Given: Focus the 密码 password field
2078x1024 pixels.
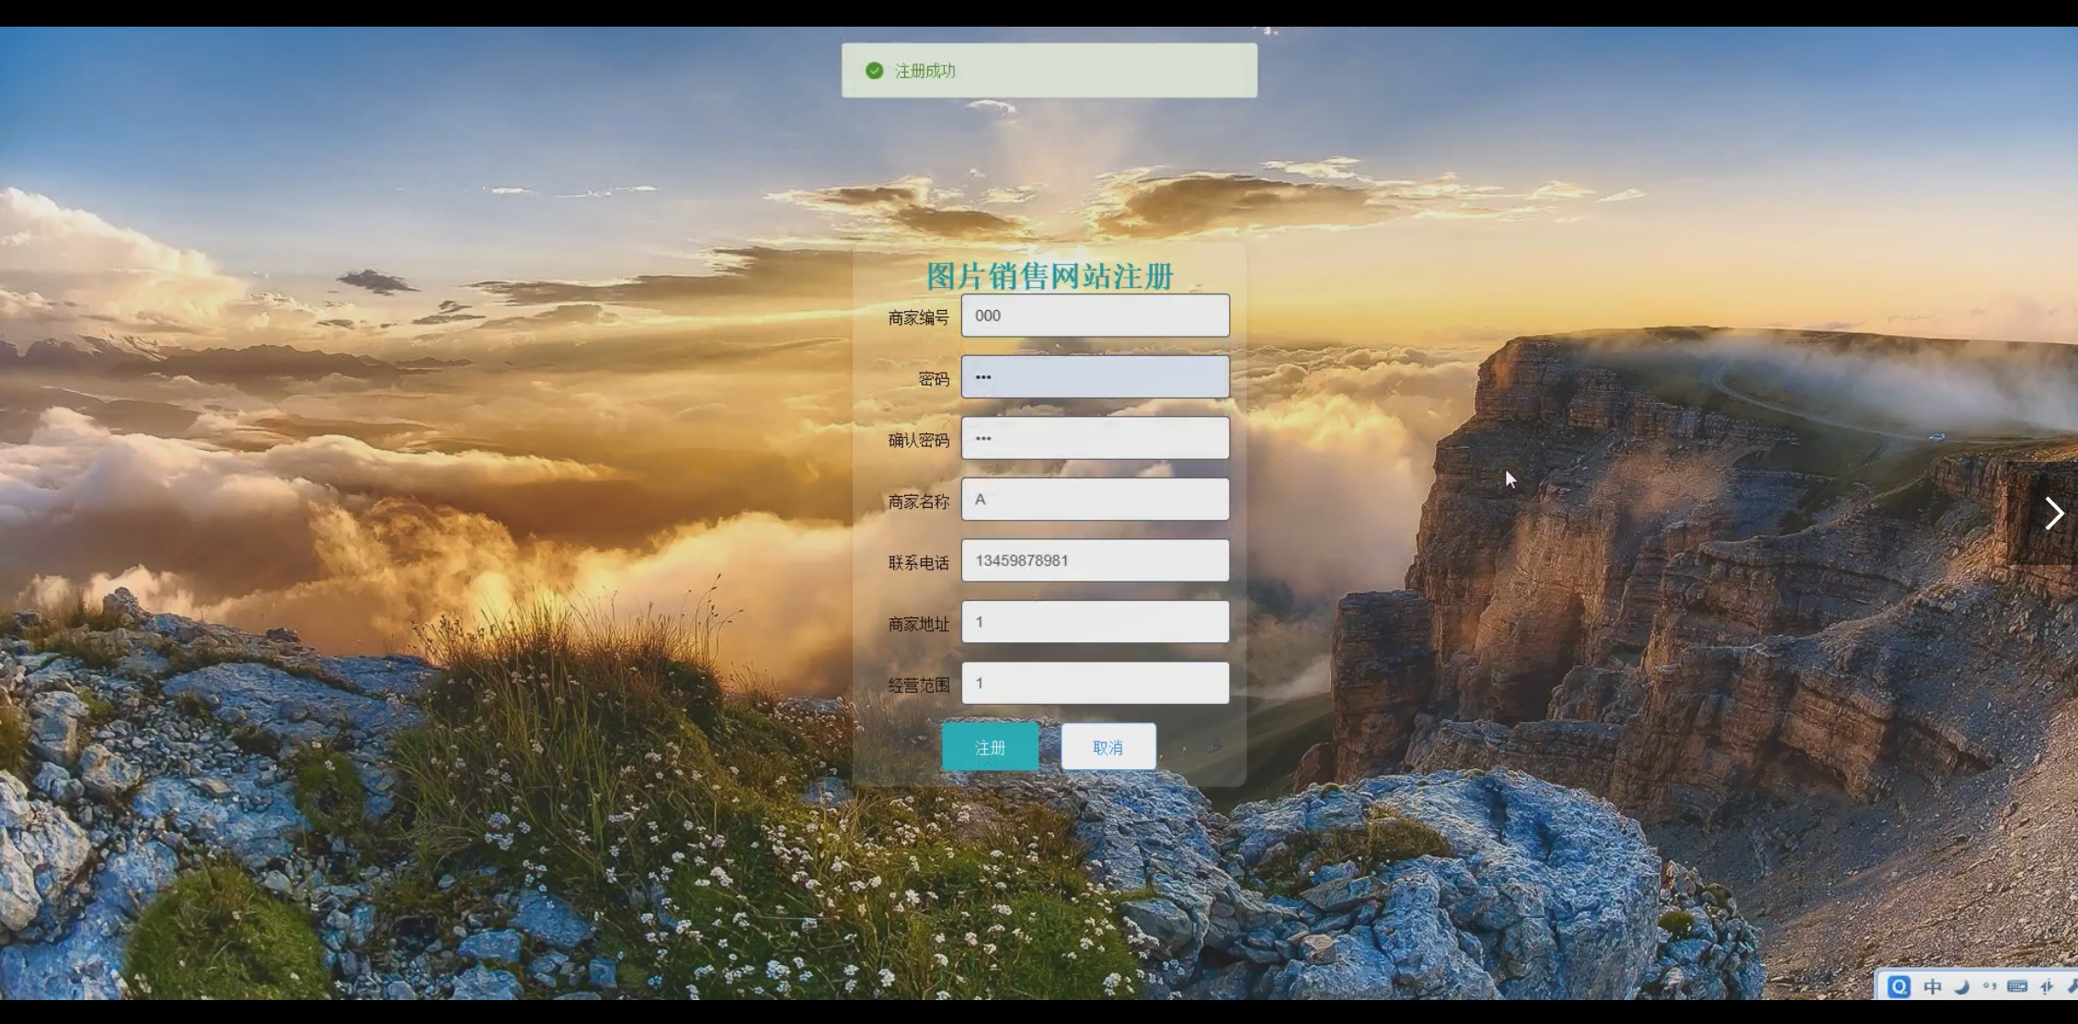Looking at the screenshot, I should pyautogui.click(x=1095, y=377).
